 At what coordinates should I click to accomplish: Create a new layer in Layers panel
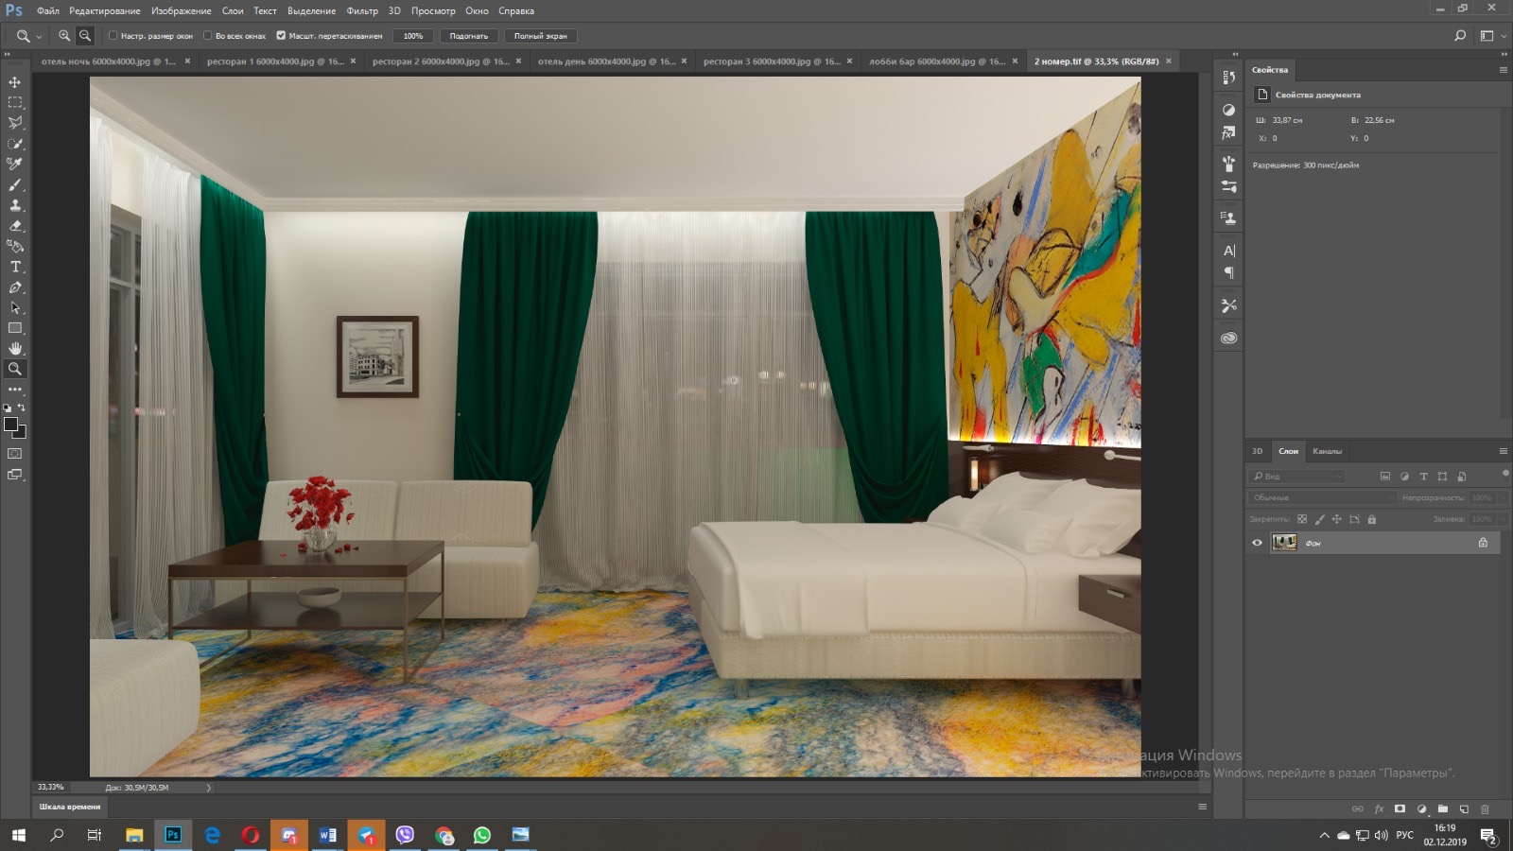click(1464, 809)
